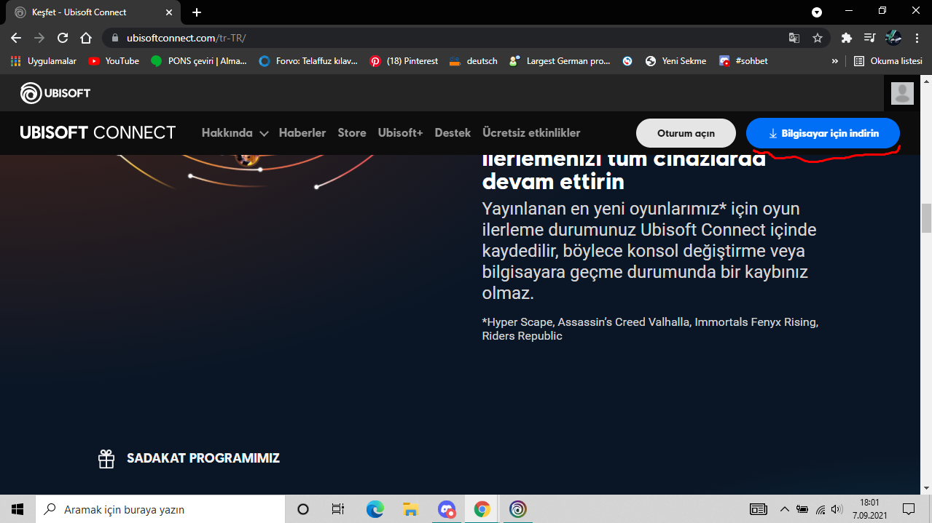
Task: Open the YouTube bookmark
Action: click(x=114, y=61)
